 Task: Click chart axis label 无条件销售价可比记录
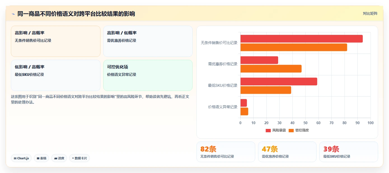click(x=219, y=43)
